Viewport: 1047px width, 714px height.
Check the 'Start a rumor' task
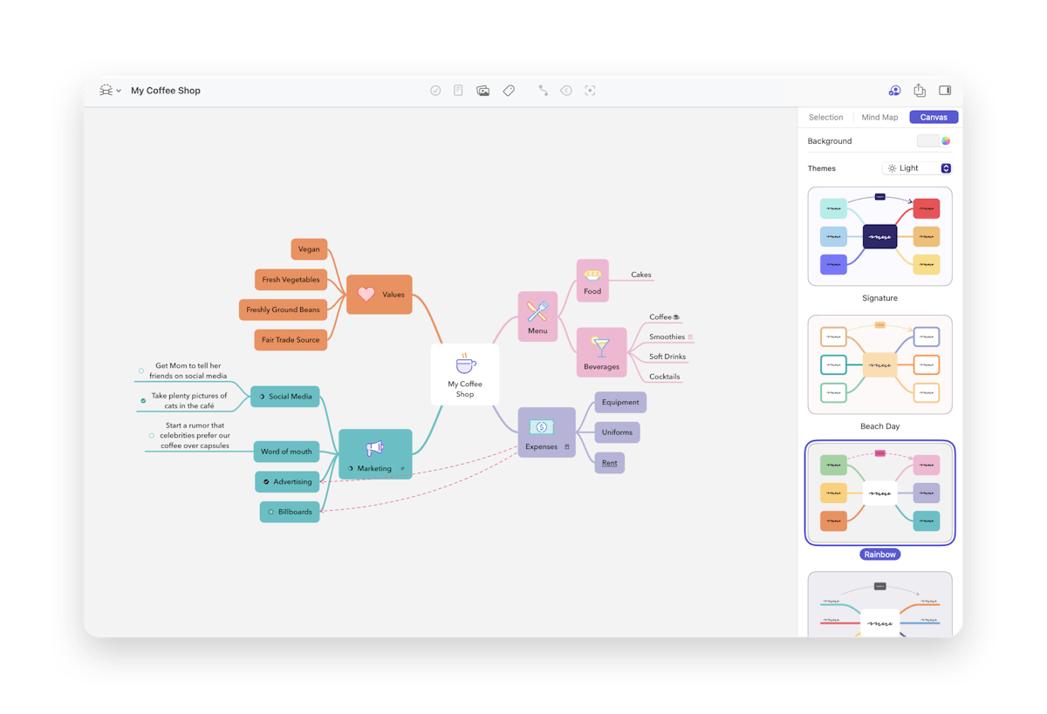pyautogui.click(x=152, y=436)
